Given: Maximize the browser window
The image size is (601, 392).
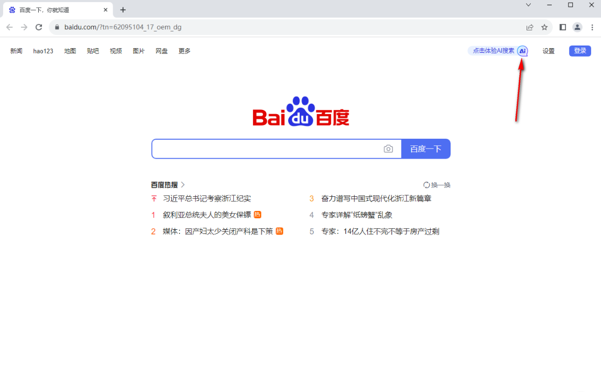Looking at the screenshot, I should 570,5.
